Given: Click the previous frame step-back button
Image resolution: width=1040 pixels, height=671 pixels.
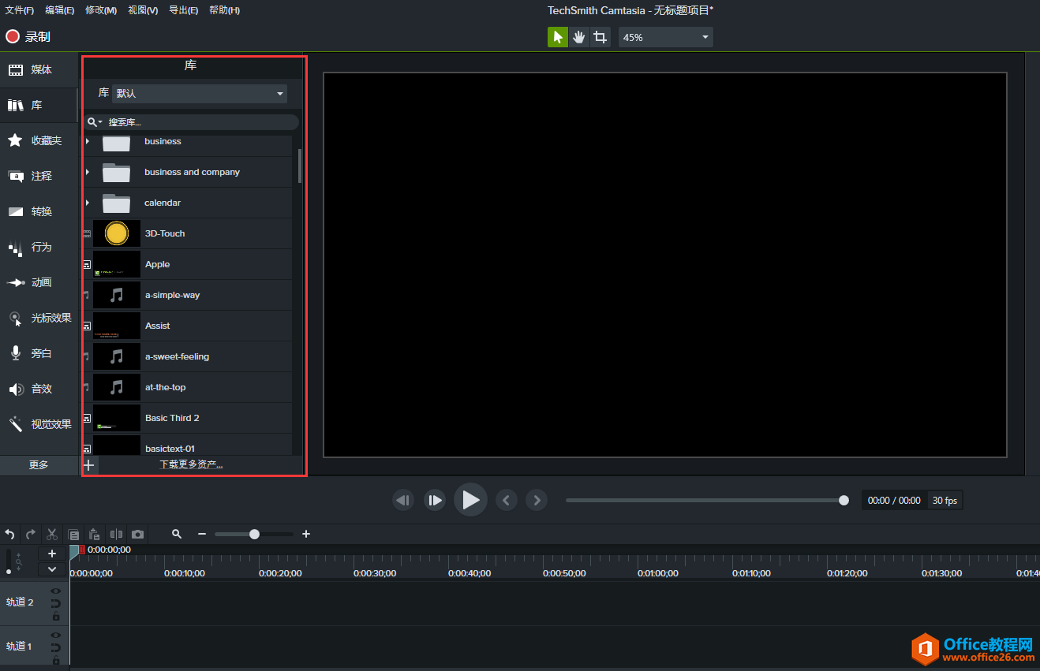Looking at the screenshot, I should pos(403,500).
